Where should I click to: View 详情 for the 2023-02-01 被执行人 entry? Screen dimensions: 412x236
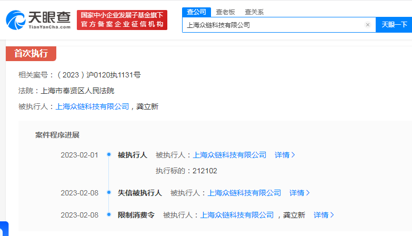point(285,155)
